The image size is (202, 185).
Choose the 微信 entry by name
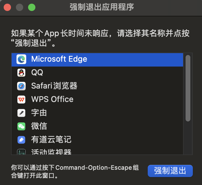[x=39, y=126]
